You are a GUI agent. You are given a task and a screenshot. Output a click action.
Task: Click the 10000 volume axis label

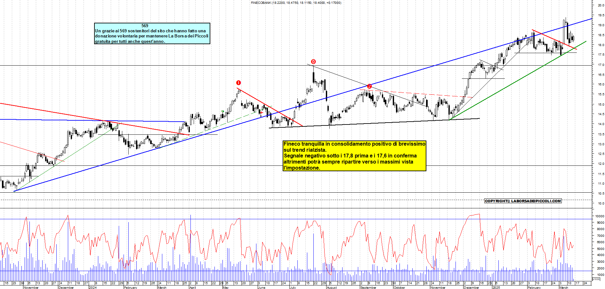(x=600, y=216)
